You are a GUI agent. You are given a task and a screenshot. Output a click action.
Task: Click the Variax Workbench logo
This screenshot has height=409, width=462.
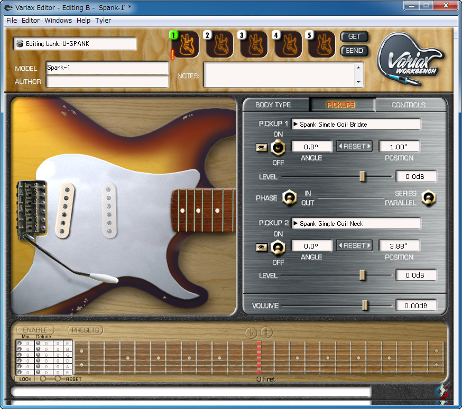411,59
